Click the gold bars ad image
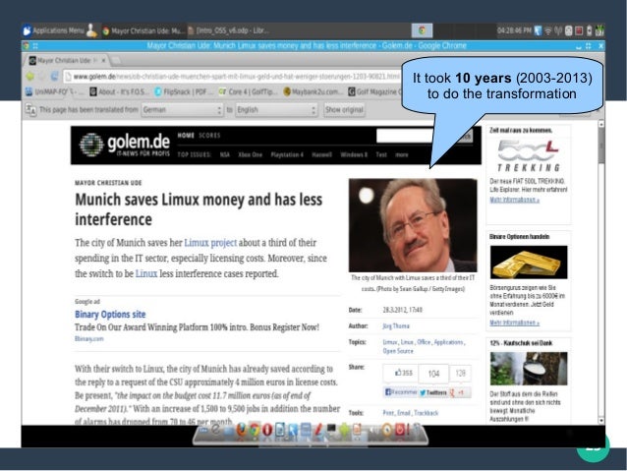The image size is (627, 471). [x=529, y=263]
